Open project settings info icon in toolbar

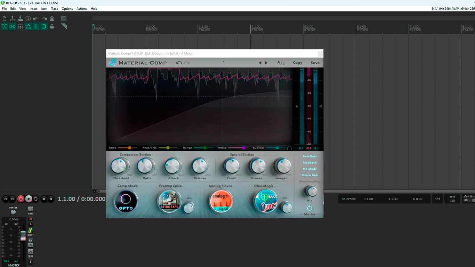click(x=28, y=18)
